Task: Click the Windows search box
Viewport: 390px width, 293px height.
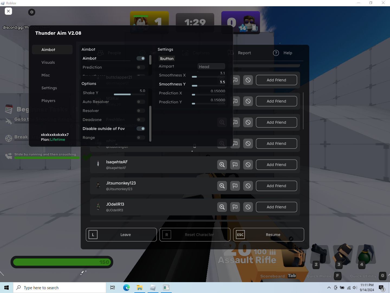Action: point(60,288)
